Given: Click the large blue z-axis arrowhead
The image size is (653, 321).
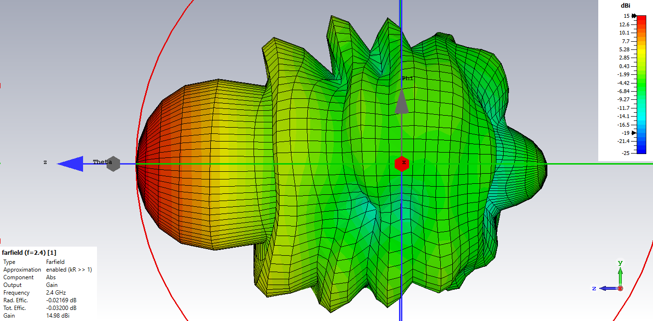Looking at the screenshot, I should coord(71,164).
